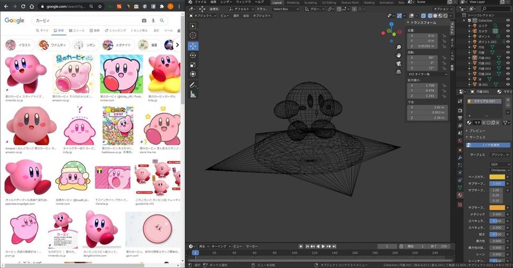Open the オプション dropdown in viewport header
This screenshot has width=513, height=268.
tap(443, 9)
